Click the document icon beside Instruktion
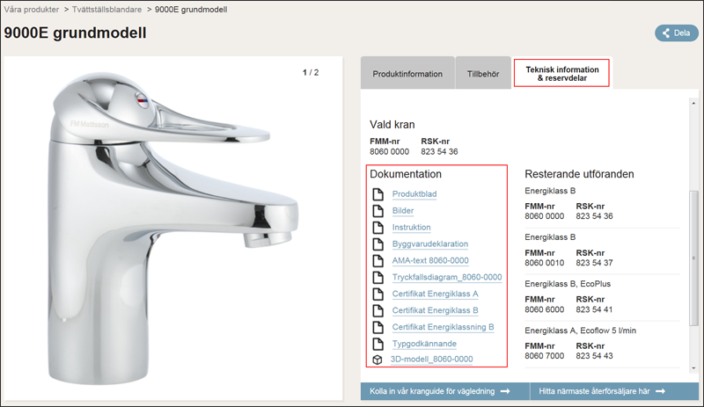Image resolution: width=704 pixels, height=407 pixels. coord(378,228)
